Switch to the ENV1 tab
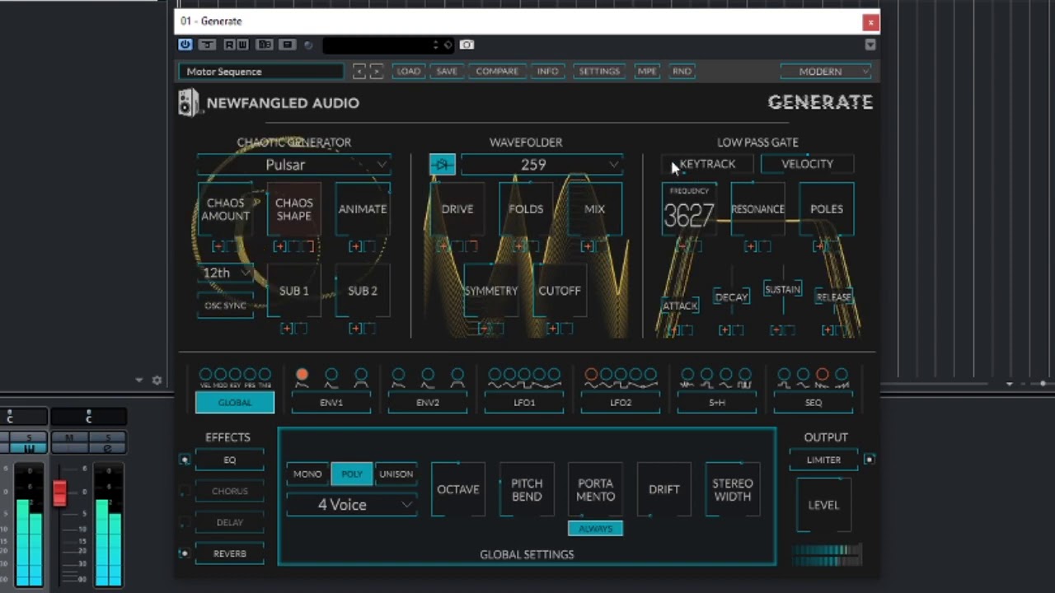 click(x=331, y=403)
